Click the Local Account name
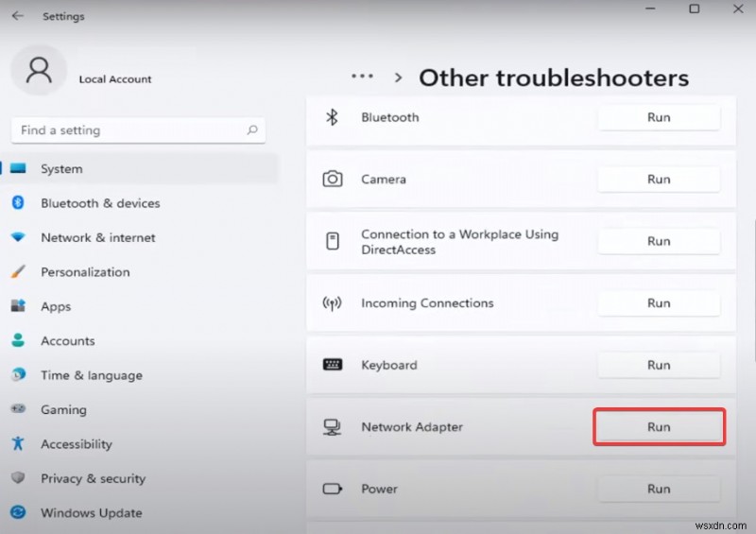Viewport: 756px width, 534px height. pyautogui.click(x=115, y=79)
